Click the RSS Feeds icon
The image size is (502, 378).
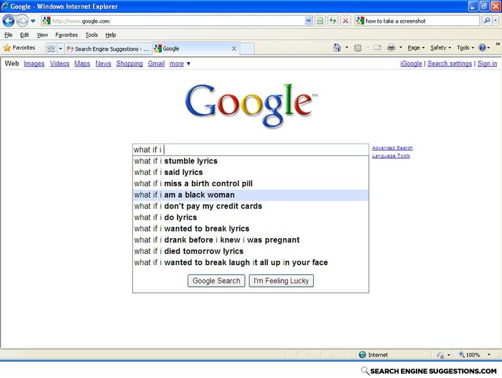[x=358, y=48]
